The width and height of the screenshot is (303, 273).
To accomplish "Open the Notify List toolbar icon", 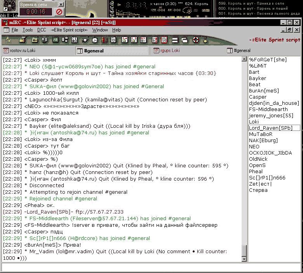I will click(x=155, y=40).
